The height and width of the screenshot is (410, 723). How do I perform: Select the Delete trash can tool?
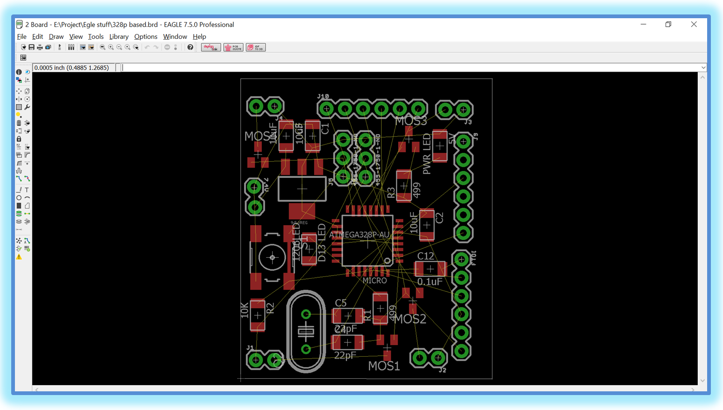point(19,123)
